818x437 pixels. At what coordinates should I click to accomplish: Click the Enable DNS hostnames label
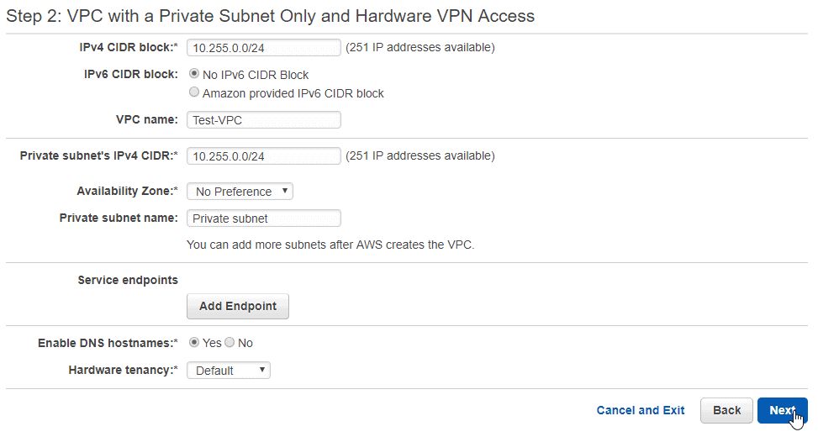pos(108,343)
